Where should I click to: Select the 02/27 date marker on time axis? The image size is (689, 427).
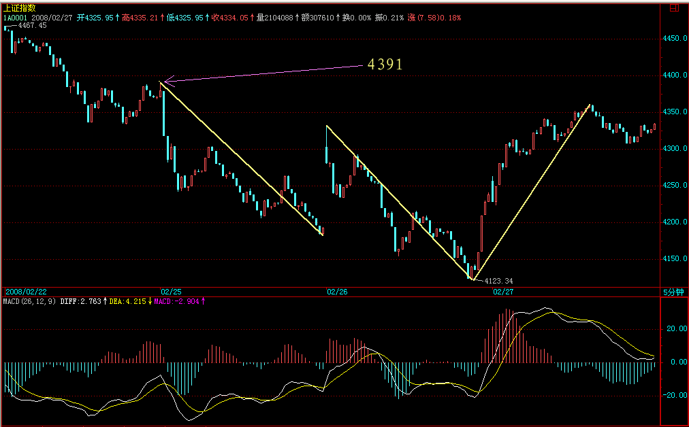pyautogui.click(x=502, y=292)
